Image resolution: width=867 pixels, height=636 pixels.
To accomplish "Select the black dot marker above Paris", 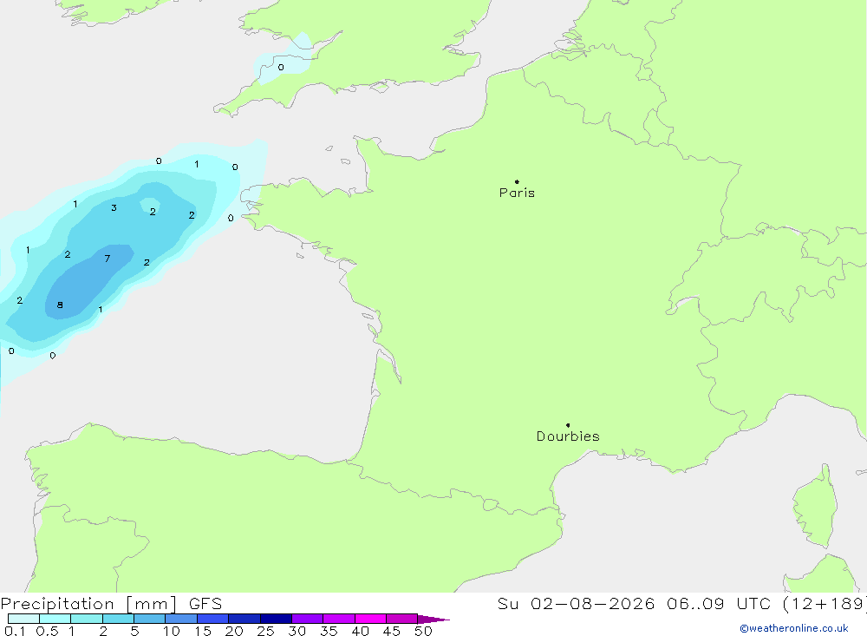I will click(x=517, y=181).
